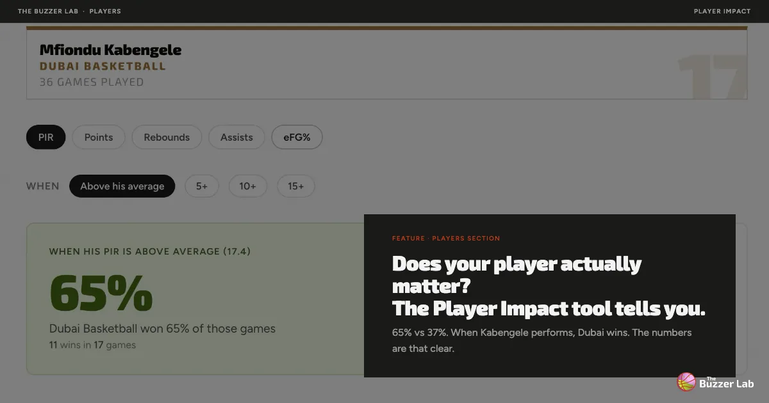Image resolution: width=769 pixels, height=403 pixels.
Task: Set threshold to 15+
Action: click(296, 186)
